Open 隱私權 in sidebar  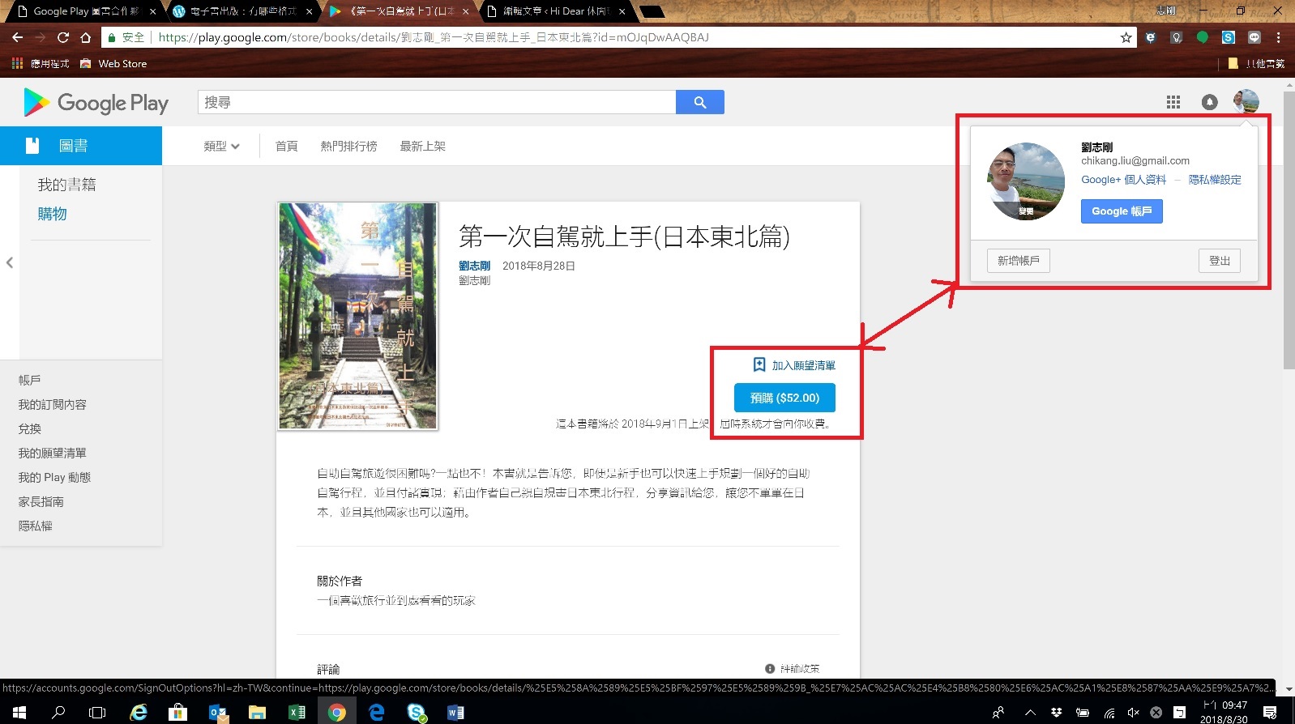click(35, 526)
